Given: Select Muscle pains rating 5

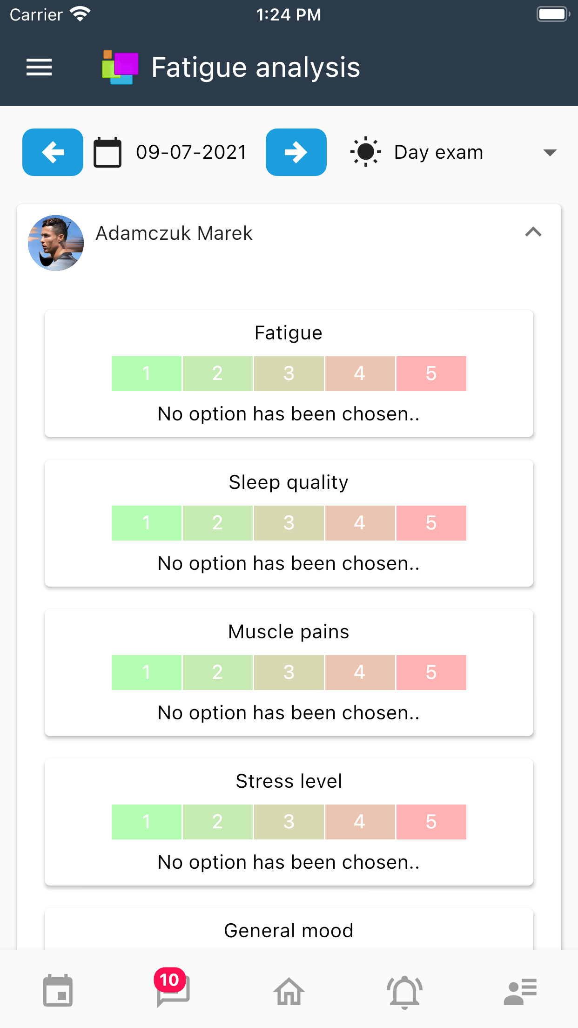Looking at the screenshot, I should pyautogui.click(x=431, y=672).
